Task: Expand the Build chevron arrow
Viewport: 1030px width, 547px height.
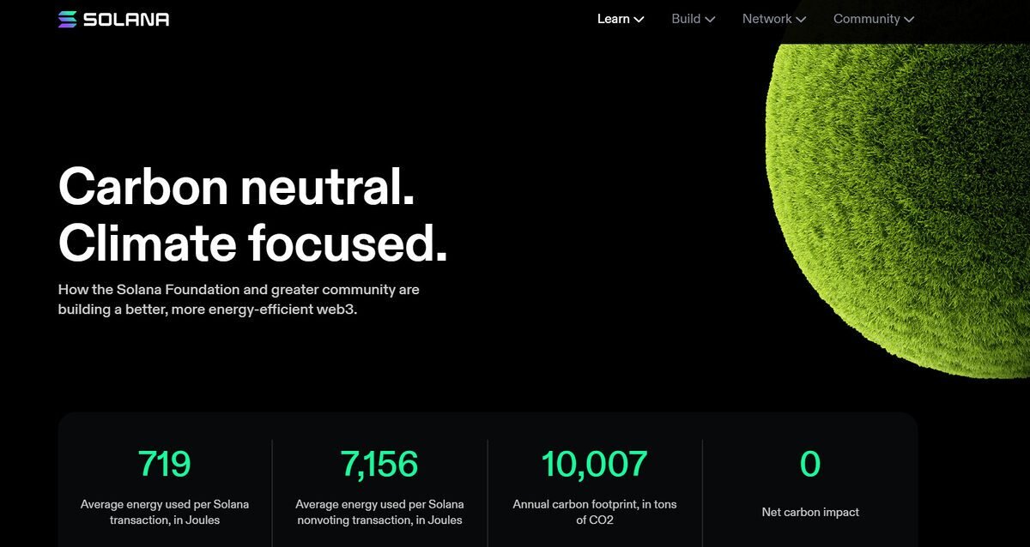Action: [x=710, y=20]
